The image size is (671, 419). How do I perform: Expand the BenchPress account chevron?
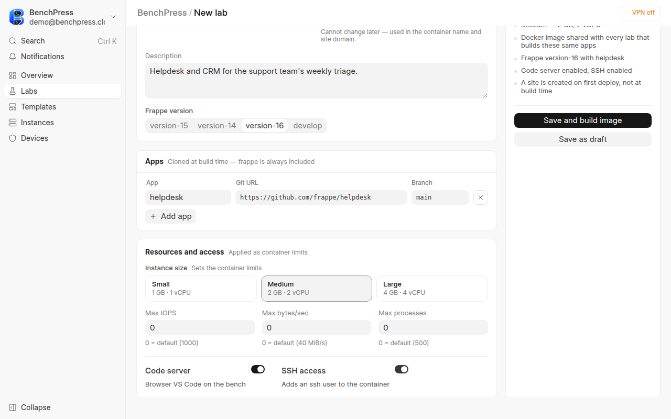click(113, 17)
